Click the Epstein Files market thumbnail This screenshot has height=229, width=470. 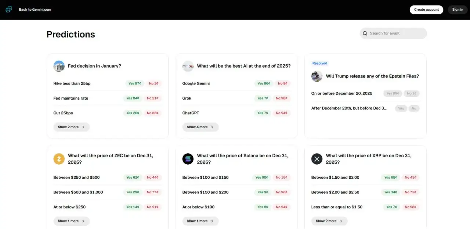(x=317, y=76)
